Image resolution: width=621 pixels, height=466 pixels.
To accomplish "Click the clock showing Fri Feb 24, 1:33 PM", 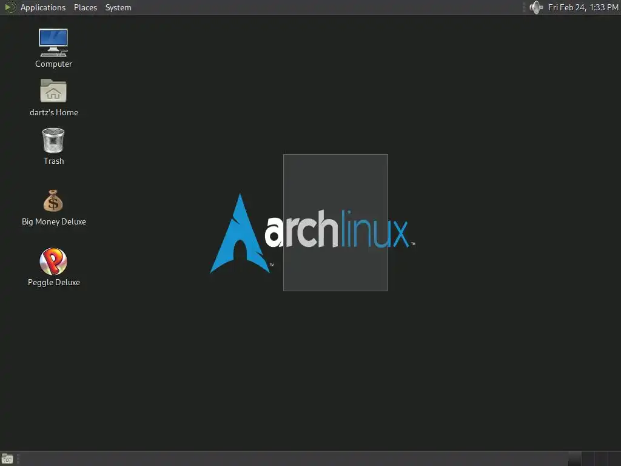I will [x=583, y=7].
